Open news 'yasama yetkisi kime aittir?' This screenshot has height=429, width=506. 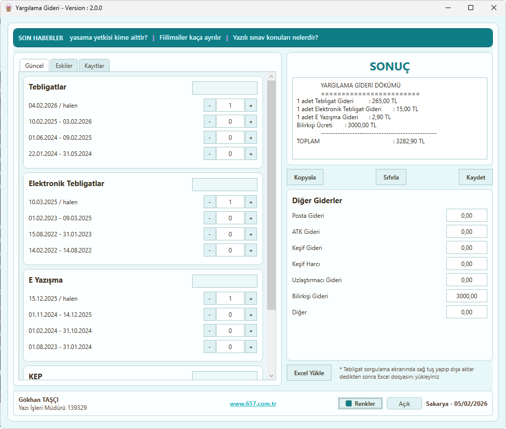109,37
